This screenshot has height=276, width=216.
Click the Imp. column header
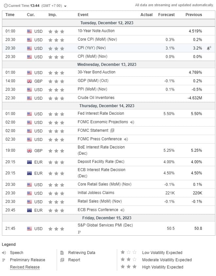52,15
